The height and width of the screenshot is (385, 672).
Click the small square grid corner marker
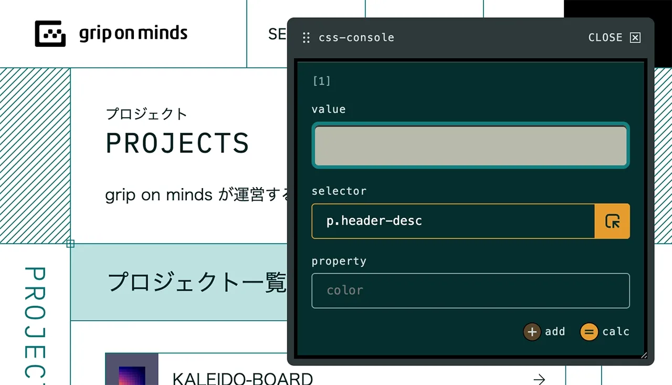pos(70,244)
